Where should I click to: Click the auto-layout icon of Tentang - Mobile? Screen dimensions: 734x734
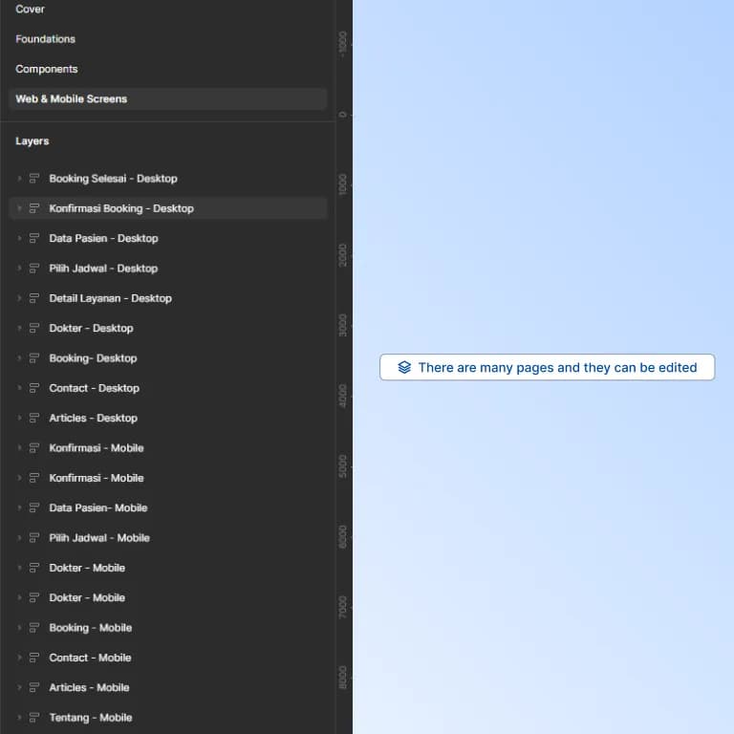tap(34, 718)
